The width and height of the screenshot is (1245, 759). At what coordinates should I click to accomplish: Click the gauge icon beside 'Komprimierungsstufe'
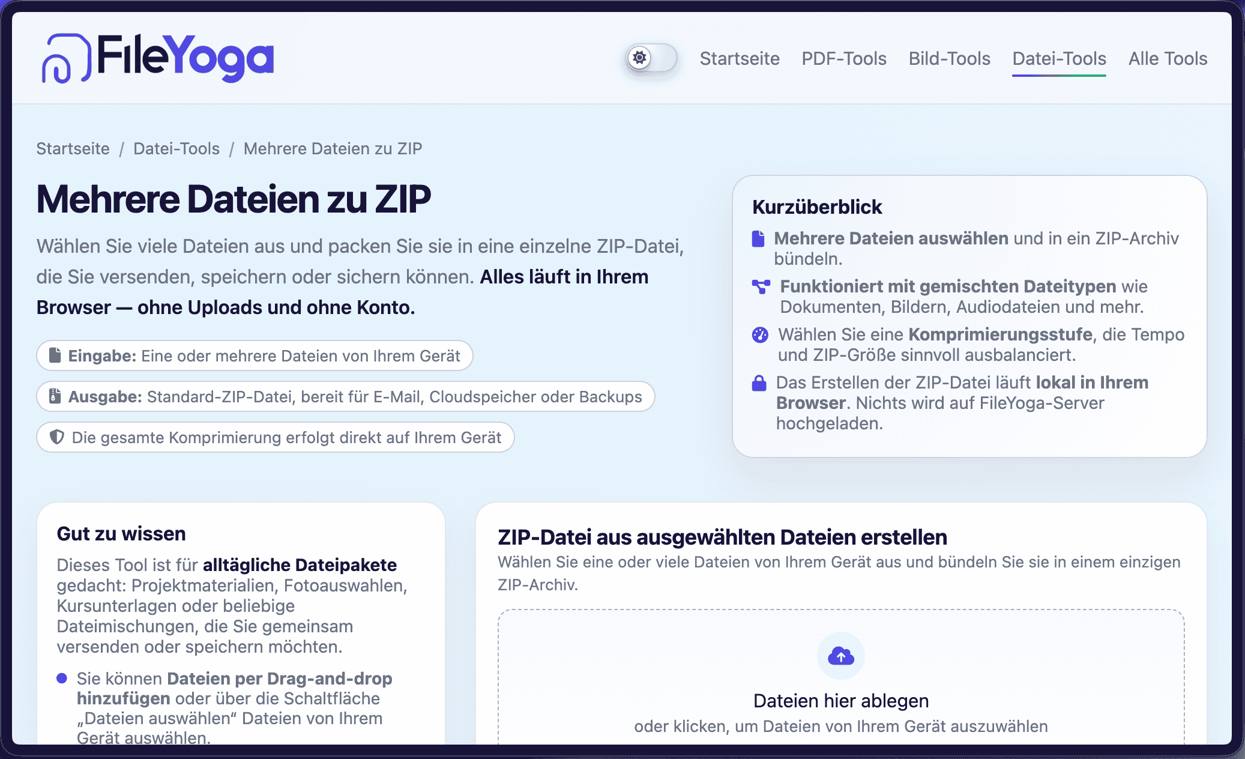tap(760, 334)
